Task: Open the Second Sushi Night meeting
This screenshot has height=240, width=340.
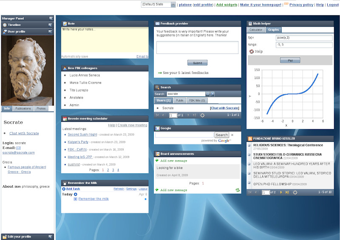Action: coord(82,135)
